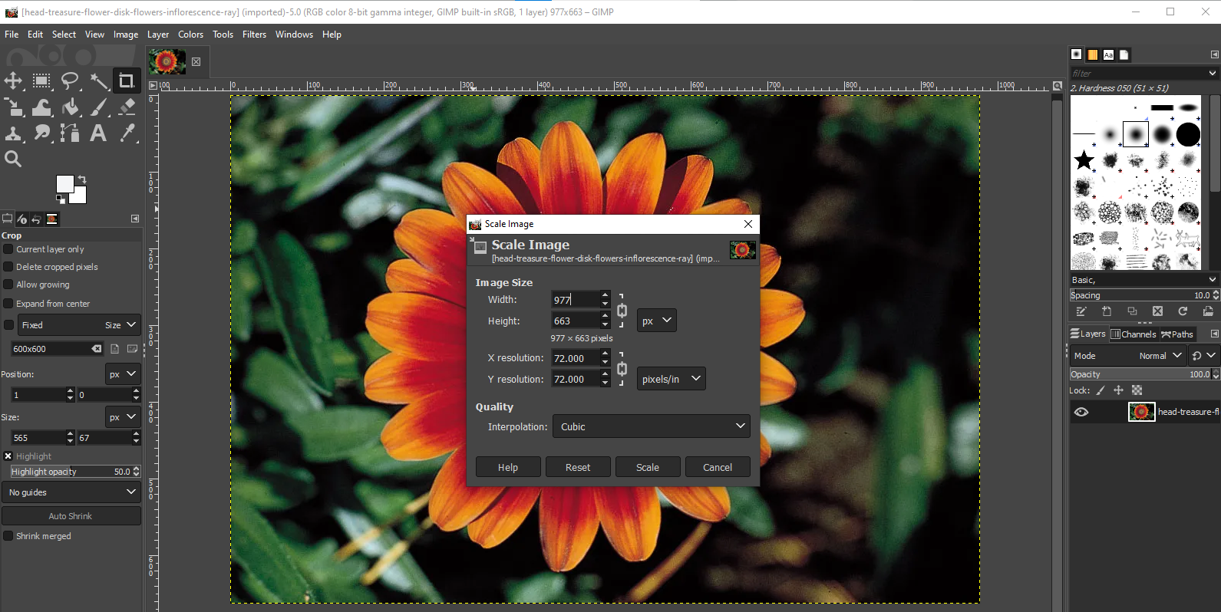This screenshot has height=612, width=1221.
Task: Open the Position px unit dropdown
Action: [123, 374]
